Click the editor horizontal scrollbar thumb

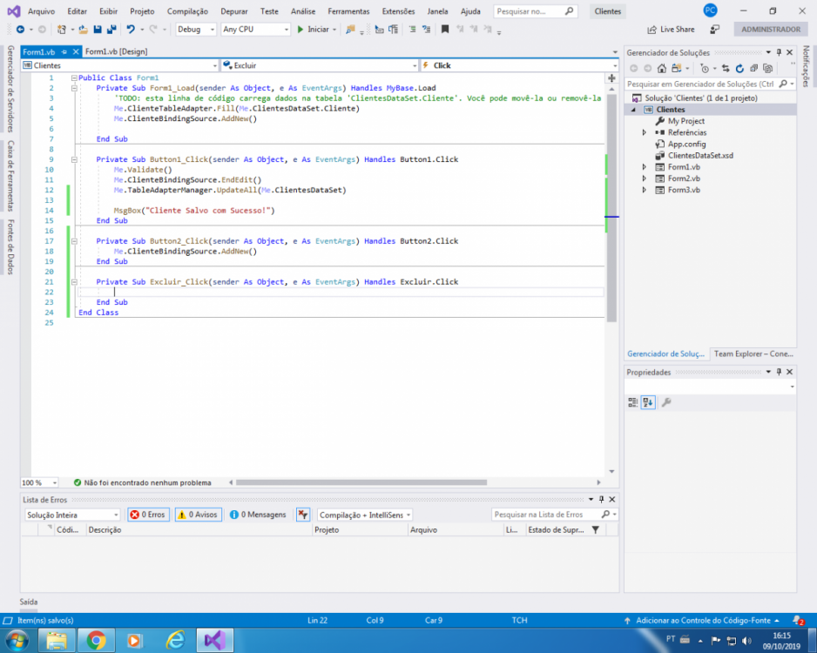[361, 482]
